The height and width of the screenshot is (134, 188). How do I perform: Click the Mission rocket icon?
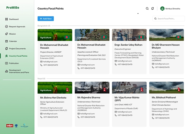pos(6,34)
